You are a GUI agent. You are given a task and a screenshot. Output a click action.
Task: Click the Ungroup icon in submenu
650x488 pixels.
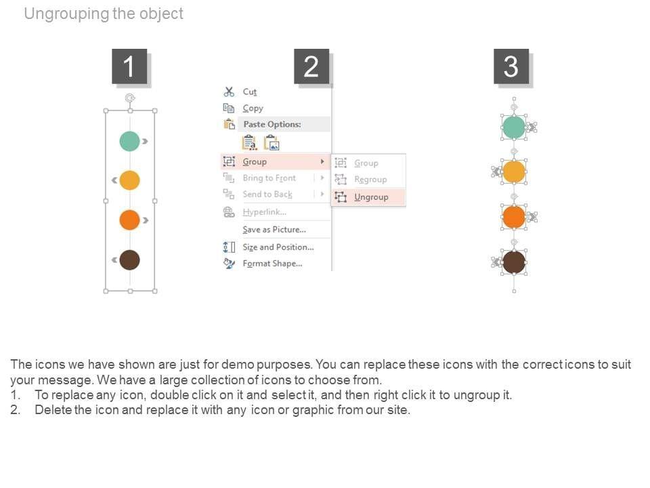(341, 197)
